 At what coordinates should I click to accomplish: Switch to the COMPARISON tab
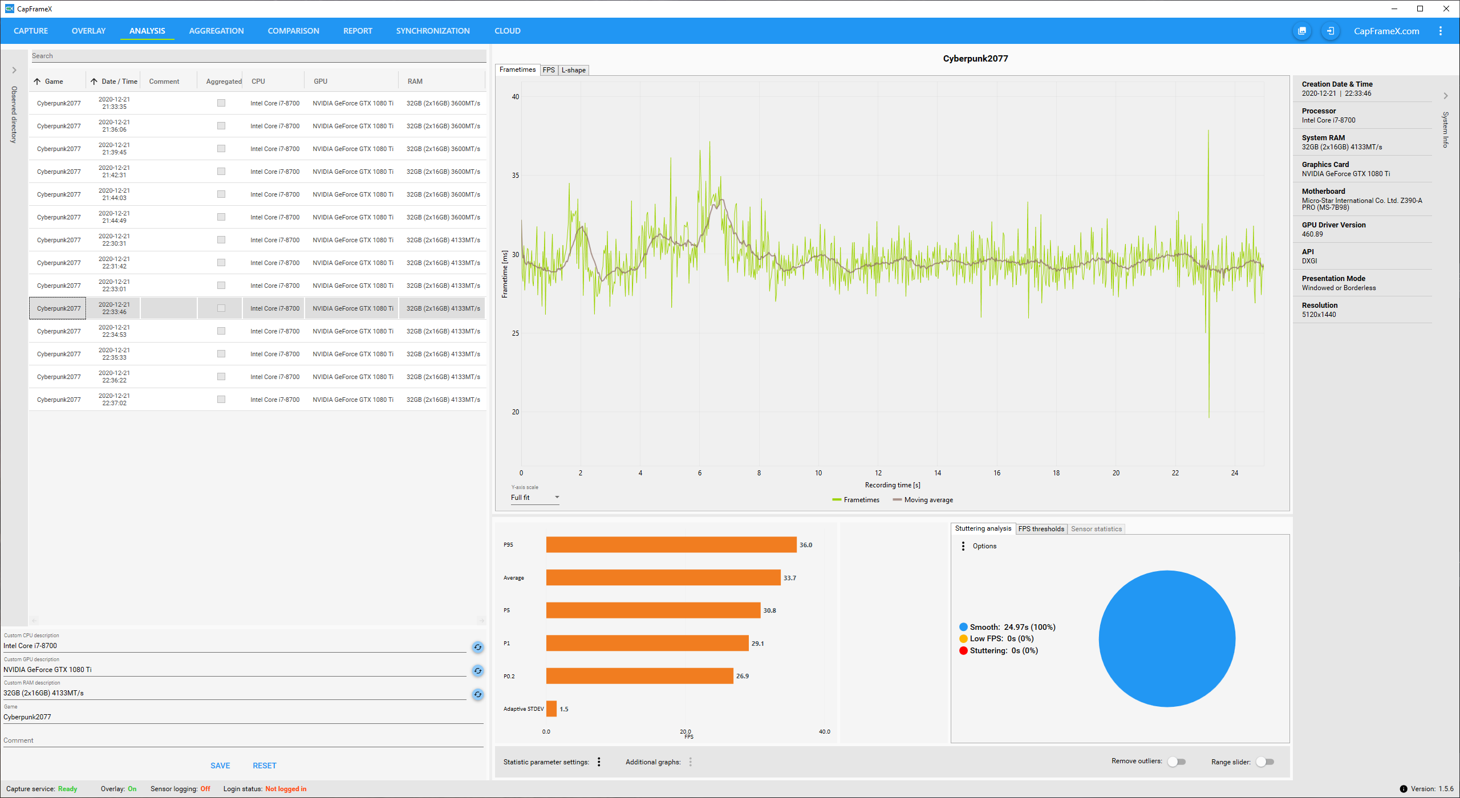point(293,31)
